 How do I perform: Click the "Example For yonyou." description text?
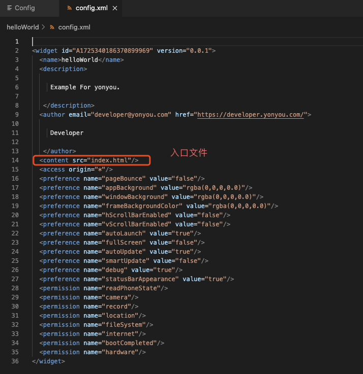pyautogui.click(x=85, y=87)
